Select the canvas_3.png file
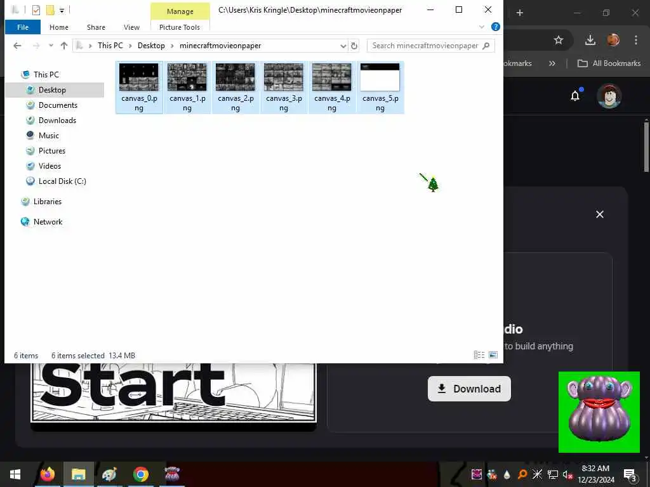The height and width of the screenshot is (487, 650). [284, 88]
